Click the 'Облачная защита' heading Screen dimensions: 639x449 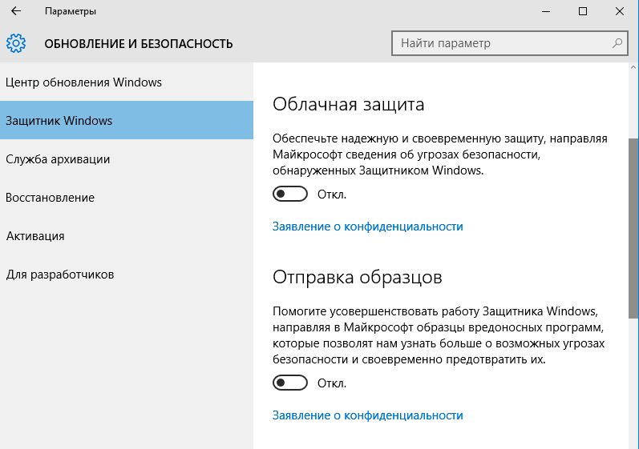[349, 104]
